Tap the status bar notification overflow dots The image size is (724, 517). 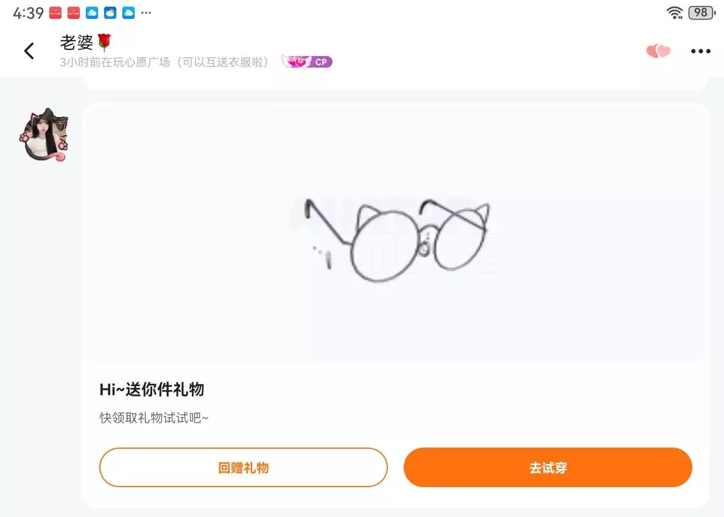[x=146, y=13]
